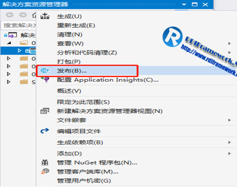Maximize the Solution Explorer panel

pos(194,4)
